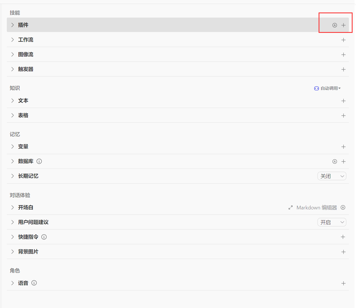Click the 表格 row label
The image size is (356, 308).
click(x=23, y=115)
